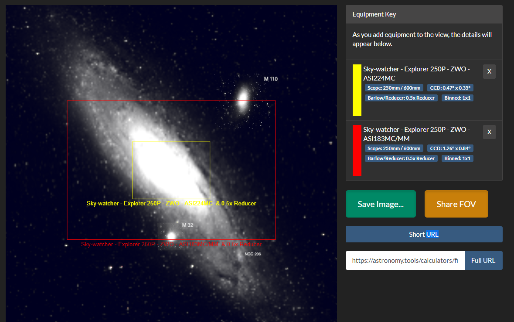Viewport: 514px width, 322px height.
Task: Click the Binned 1x1 badge under ASI224MC
Action: coord(457,98)
